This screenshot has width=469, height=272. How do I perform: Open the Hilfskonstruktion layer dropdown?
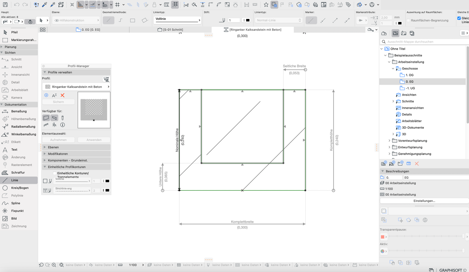[x=76, y=20]
